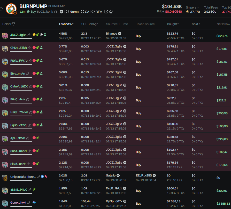Click the green person icon on F8vC...4sjy row
This screenshot has height=209, width=231.
point(41,99)
